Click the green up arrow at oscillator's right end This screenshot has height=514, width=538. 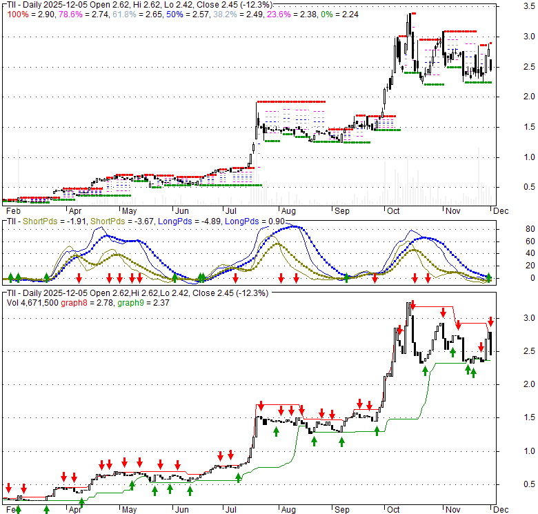pyautogui.click(x=488, y=277)
